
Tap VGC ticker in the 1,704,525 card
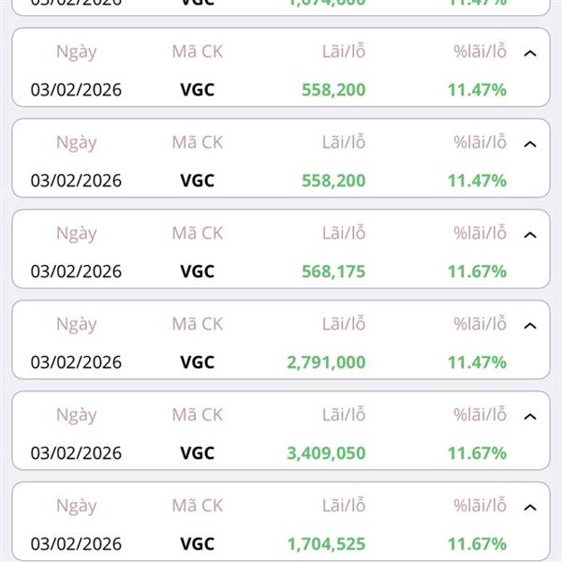197,544
